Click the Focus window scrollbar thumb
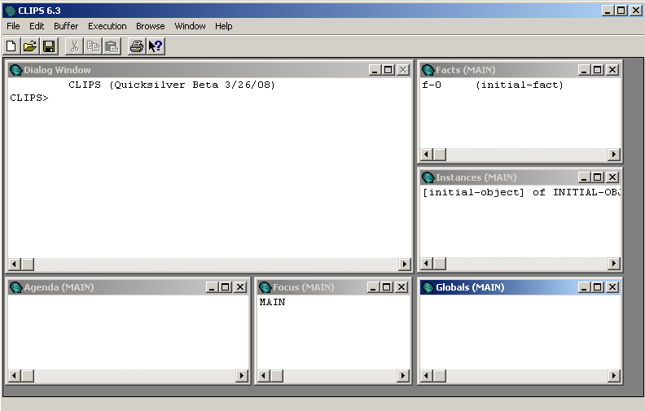 (277, 375)
